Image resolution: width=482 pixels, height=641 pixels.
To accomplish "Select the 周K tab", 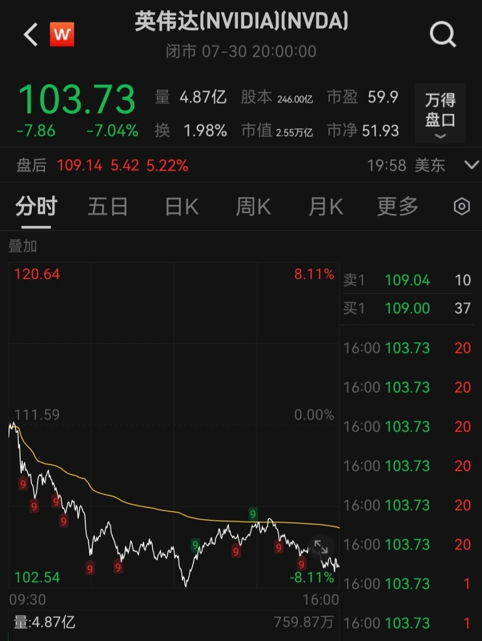I will tap(253, 206).
